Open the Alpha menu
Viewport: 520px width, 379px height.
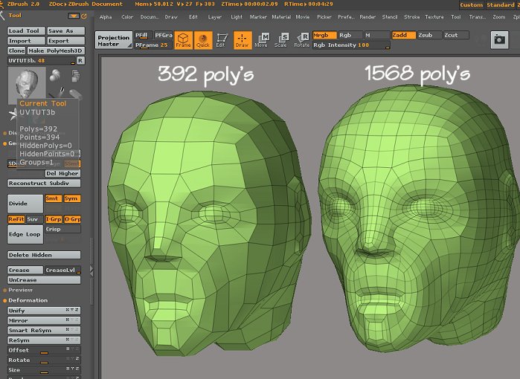[x=106, y=17]
